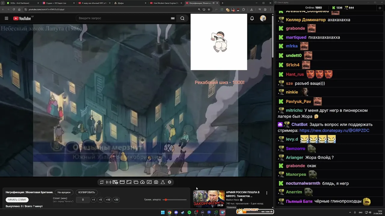This screenshot has height=216, width=385.
Task: Open Discord from the taskbar
Action: [176, 212]
